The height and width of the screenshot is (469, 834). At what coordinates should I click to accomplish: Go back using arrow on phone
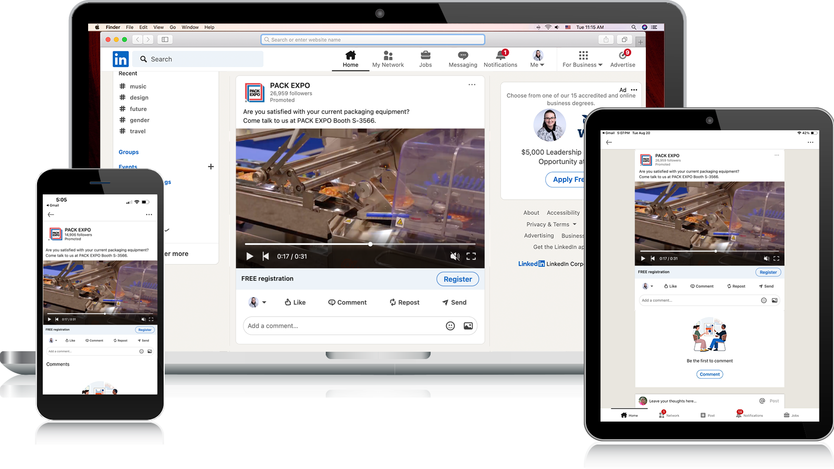(x=51, y=215)
